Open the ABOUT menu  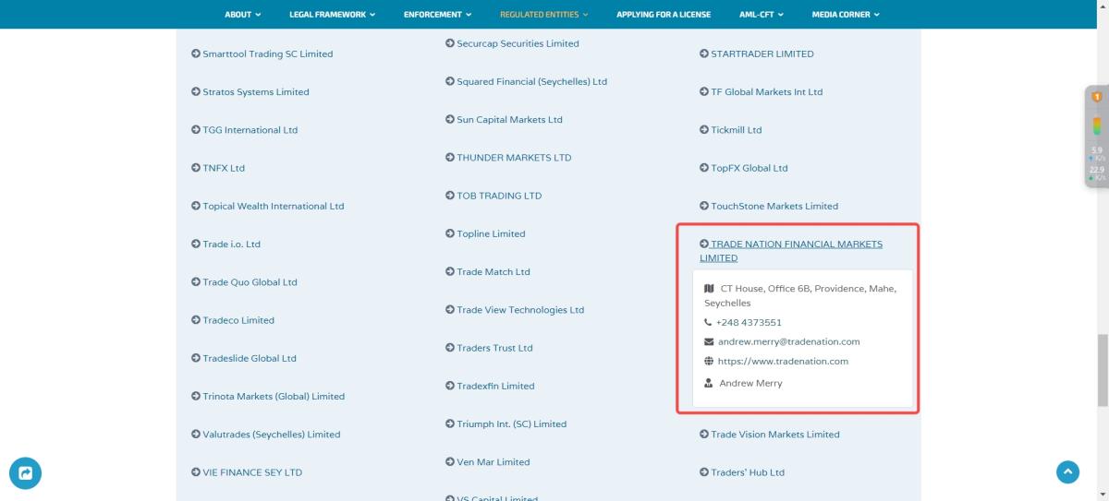coord(242,15)
